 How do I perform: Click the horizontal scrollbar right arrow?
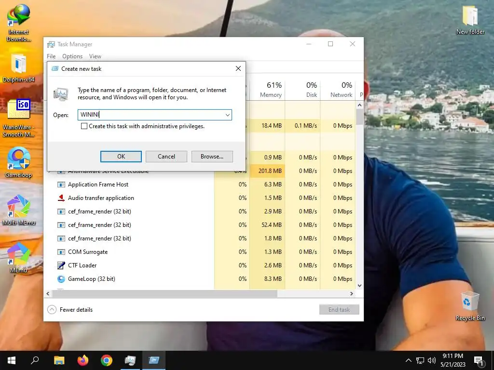point(352,293)
